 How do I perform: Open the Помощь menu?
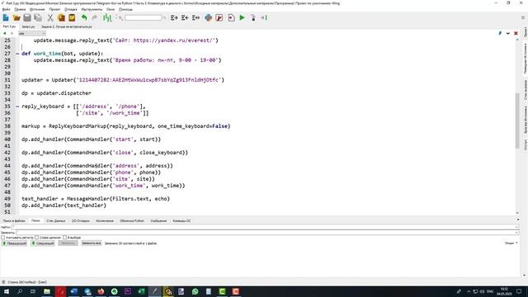[125, 9]
